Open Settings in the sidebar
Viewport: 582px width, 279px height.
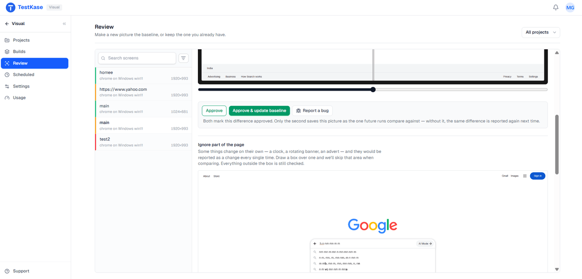34,86
